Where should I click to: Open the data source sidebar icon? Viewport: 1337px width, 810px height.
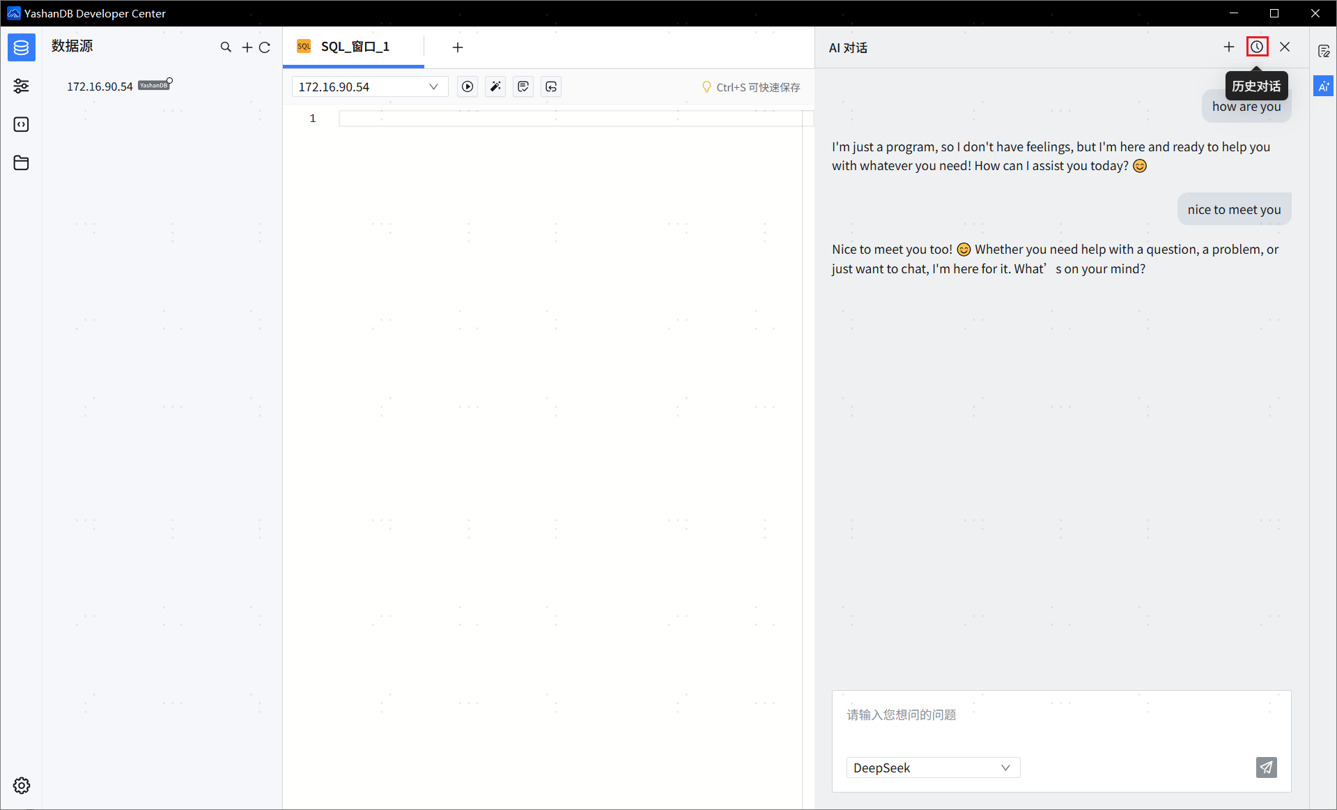21,47
